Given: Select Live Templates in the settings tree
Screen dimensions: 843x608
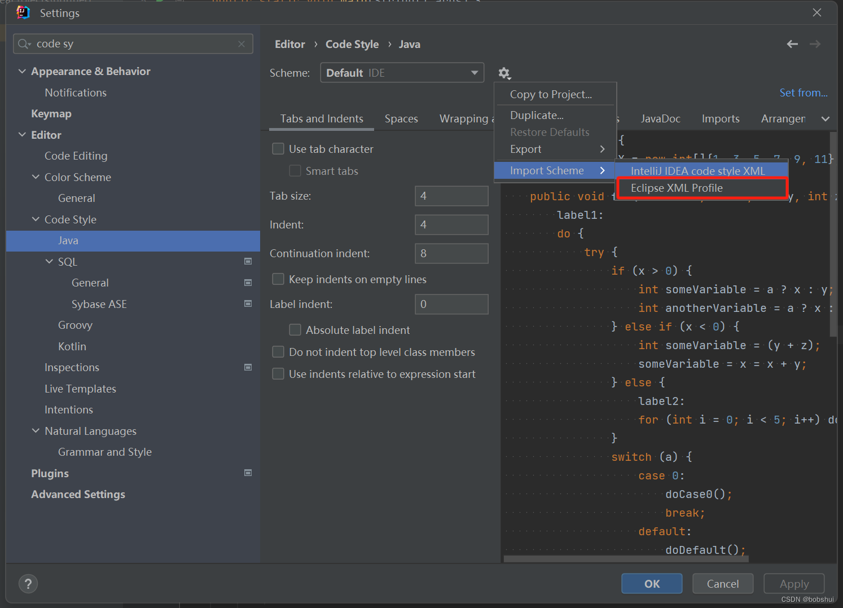Looking at the screenshot, I should (80, 389).
